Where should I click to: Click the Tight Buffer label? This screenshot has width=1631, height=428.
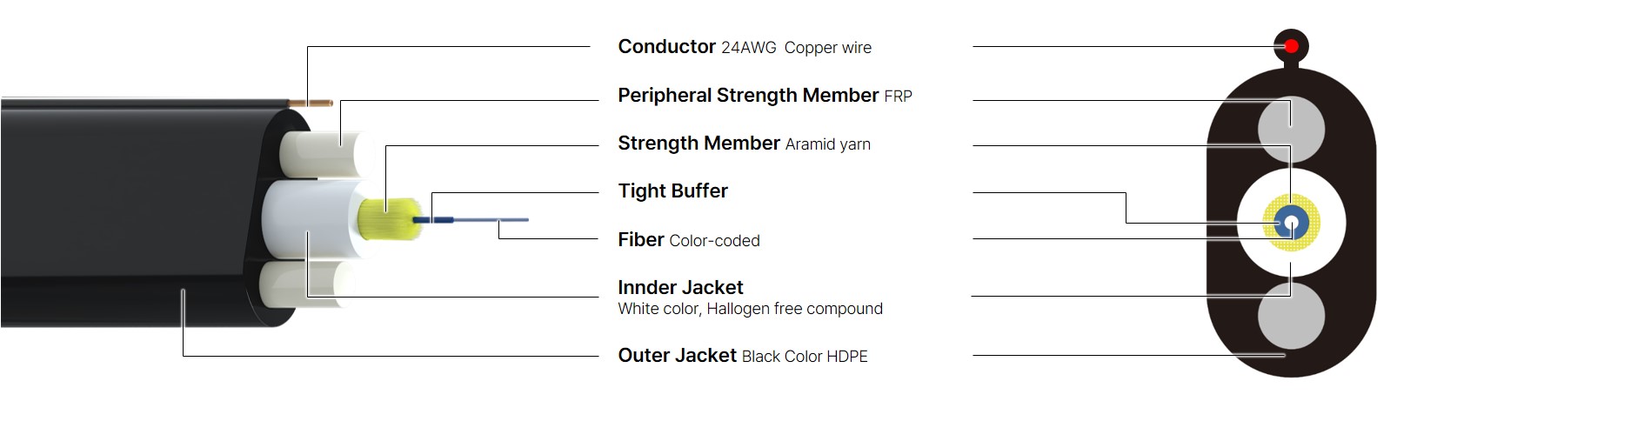tap(672, 191)
